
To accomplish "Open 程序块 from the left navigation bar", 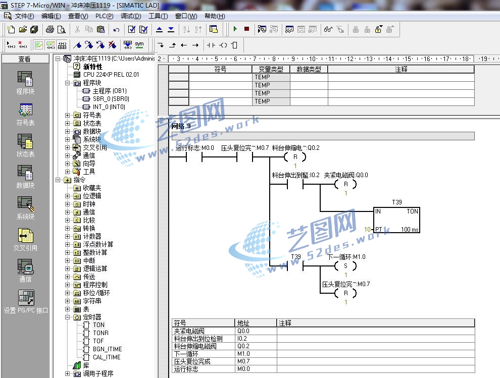I will coord(25,83).
